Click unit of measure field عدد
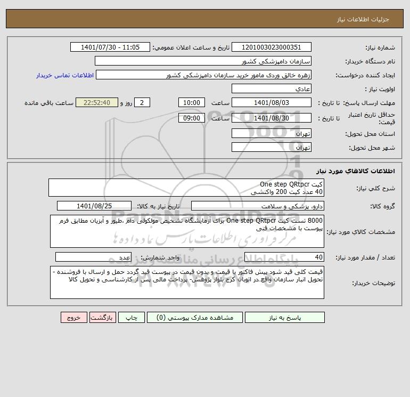 93,257
